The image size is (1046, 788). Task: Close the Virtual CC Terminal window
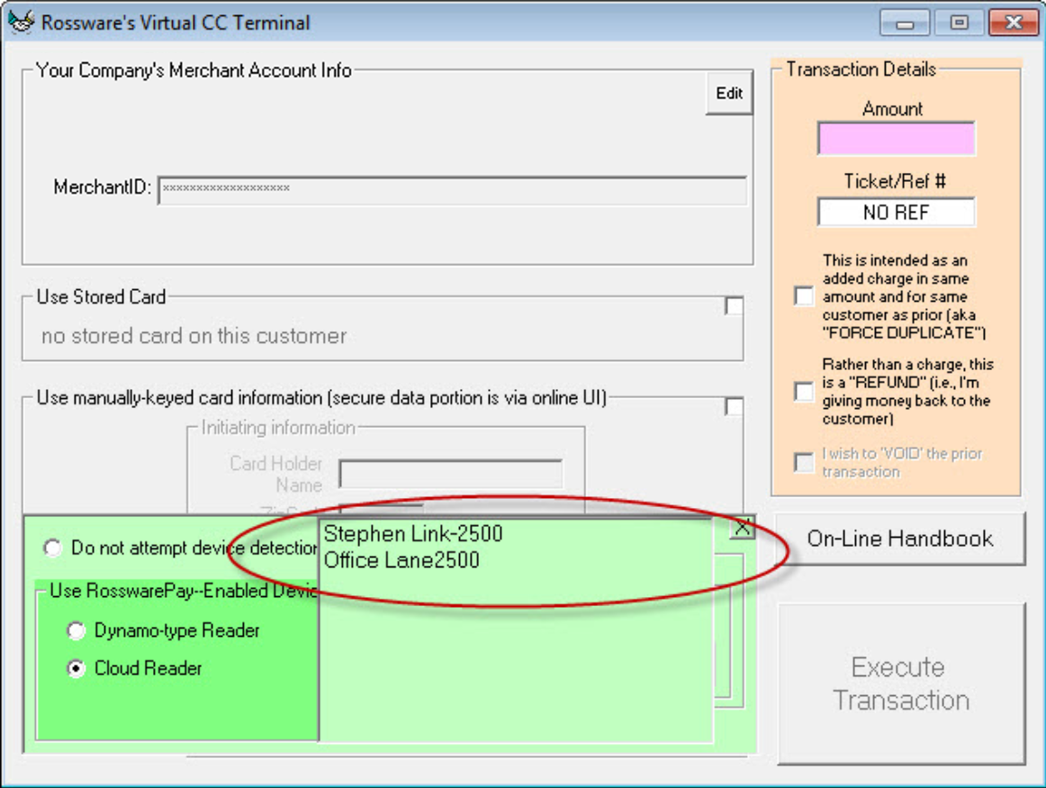pos(1014,23)
